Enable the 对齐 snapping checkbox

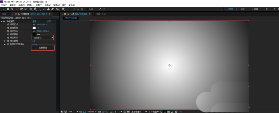(x=88, y=9)
